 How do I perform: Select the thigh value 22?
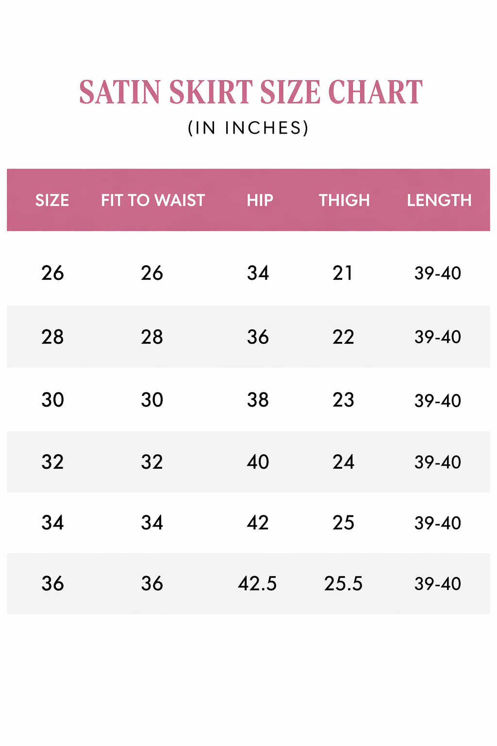pyautogui.click(x=343, y=337)
